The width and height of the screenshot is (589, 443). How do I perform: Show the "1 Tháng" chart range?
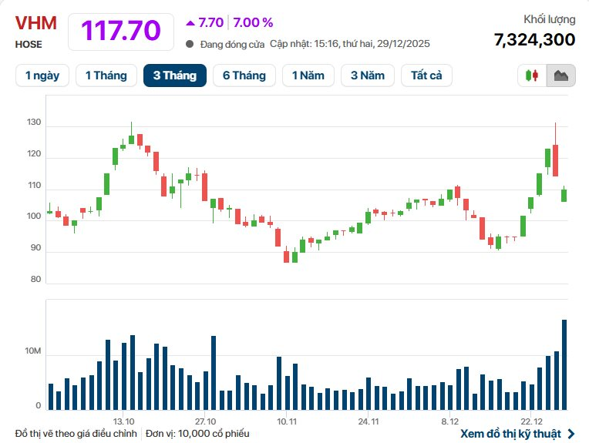106,76
